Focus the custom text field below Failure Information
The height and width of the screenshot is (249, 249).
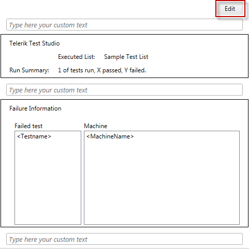coord(124,239)
